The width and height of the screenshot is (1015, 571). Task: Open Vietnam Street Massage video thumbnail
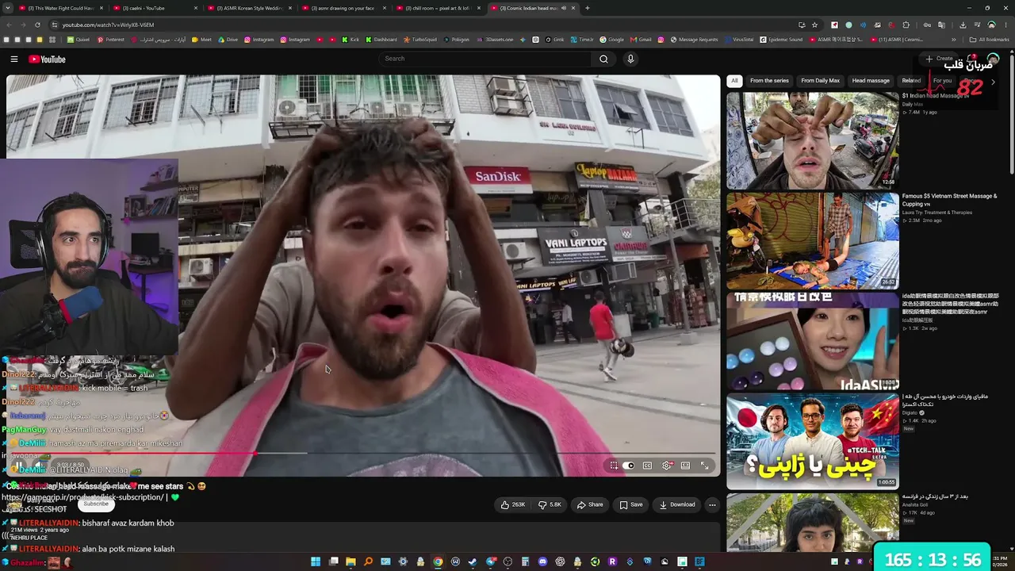point(813,240)
